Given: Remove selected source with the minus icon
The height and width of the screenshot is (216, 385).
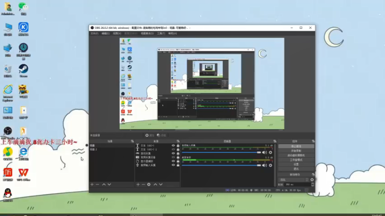Looking at the screenshot, I should tap(143, 184).
